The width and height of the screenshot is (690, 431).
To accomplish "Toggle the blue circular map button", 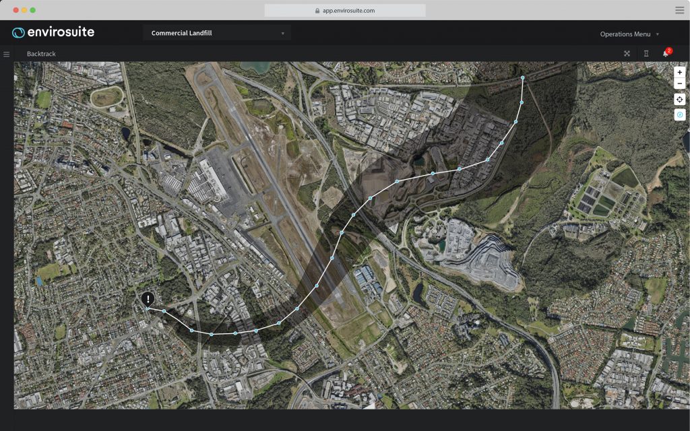I will point(679,115).
